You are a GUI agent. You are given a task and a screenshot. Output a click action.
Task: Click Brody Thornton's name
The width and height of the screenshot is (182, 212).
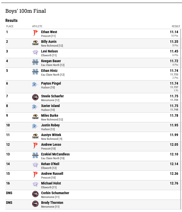[x=52, y=203]
